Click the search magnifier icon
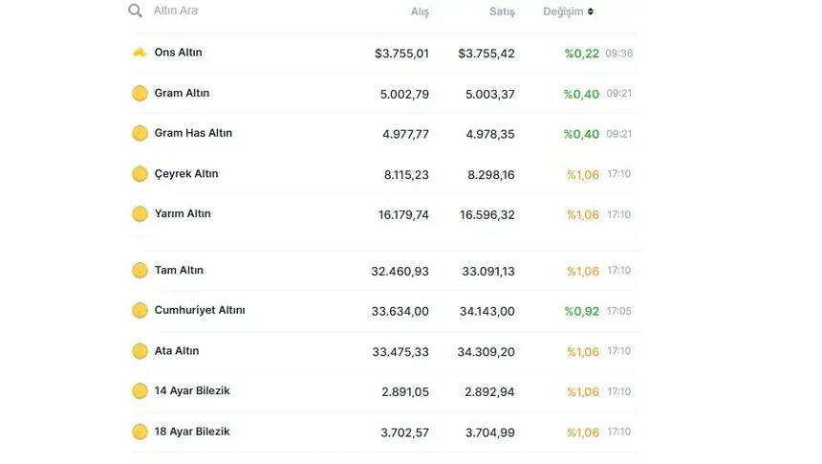This screenshot has width=822, height=464. tap(136, 11)
